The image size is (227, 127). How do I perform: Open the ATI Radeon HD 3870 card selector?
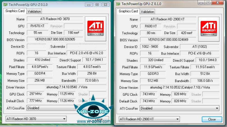[x=36, y=119]
